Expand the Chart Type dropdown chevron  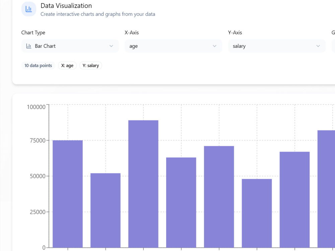point(111,46)
